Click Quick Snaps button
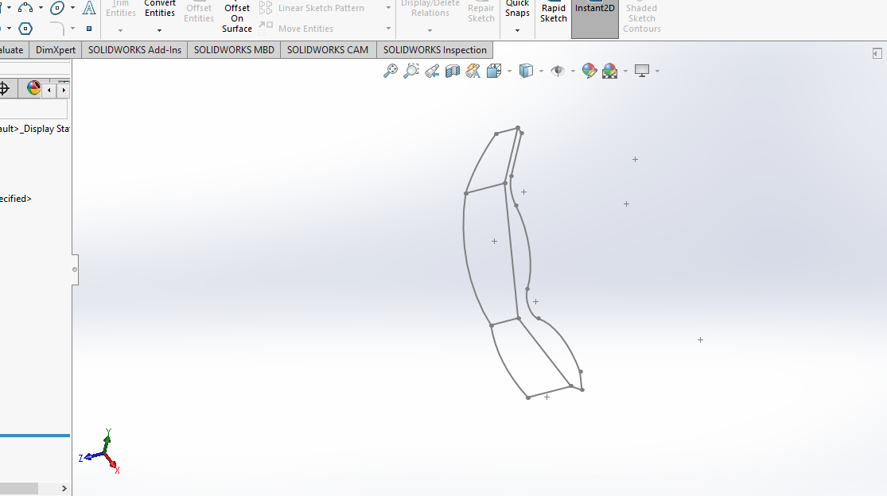 [x=517, y=9]
